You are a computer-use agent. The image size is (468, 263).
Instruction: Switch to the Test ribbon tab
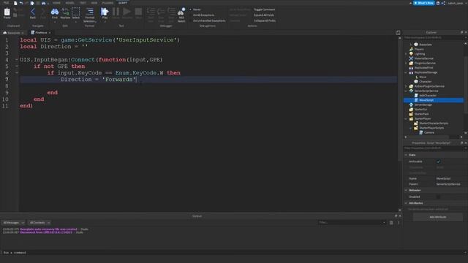coord(83,3)
